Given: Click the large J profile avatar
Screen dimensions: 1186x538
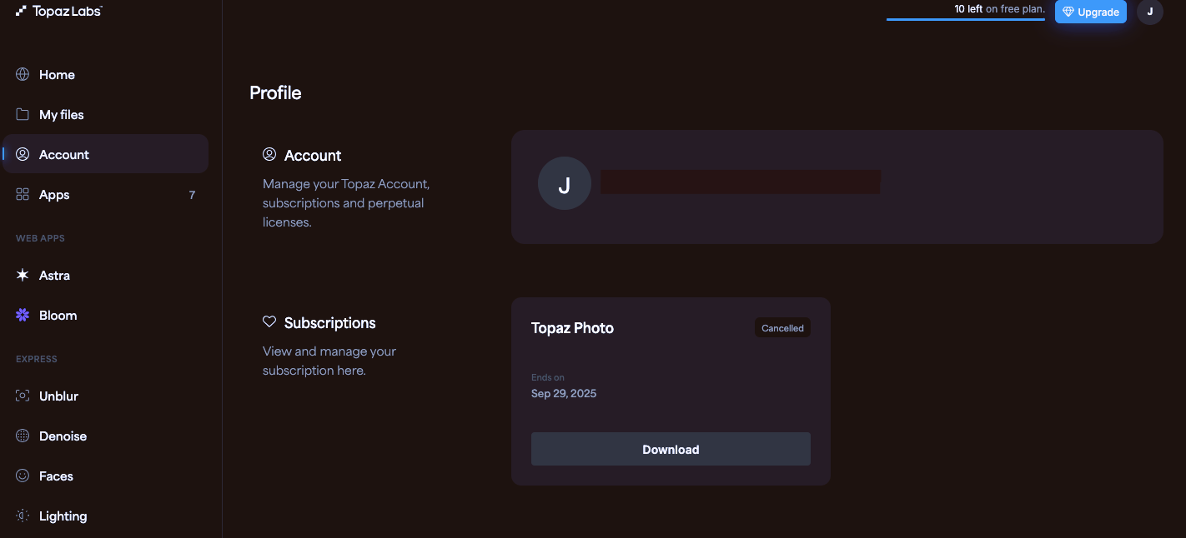Looking at the screenshot, I should coord(565,183).
